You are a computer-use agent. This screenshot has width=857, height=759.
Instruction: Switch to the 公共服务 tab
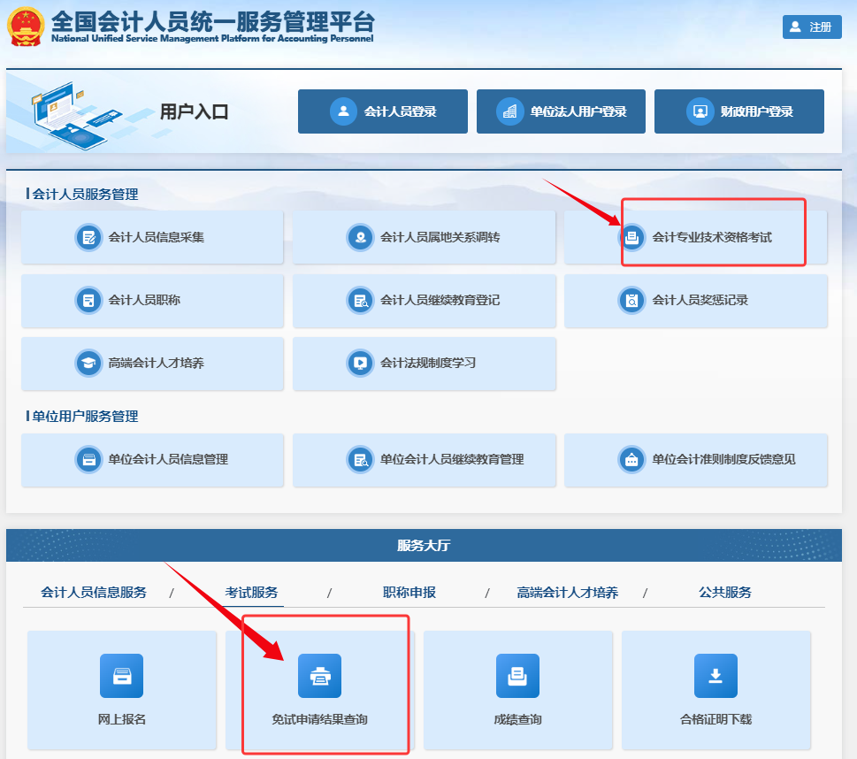(725, 593)
